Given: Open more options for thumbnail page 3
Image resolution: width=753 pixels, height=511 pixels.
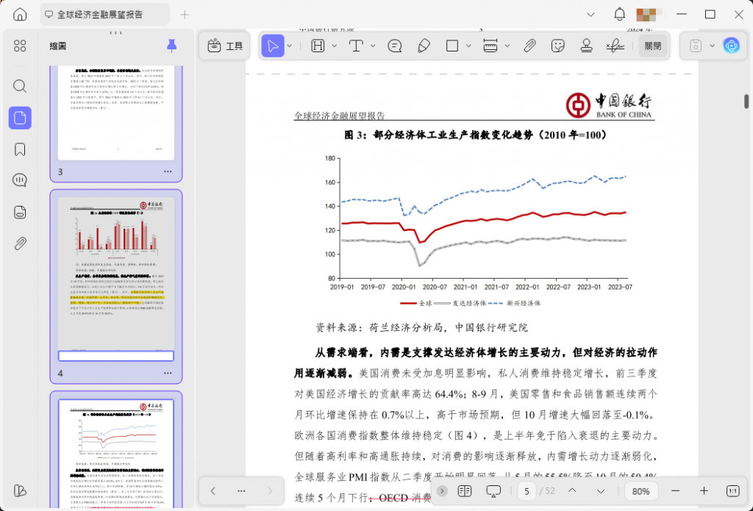Looking at the screenshot, I should [168, 171].
